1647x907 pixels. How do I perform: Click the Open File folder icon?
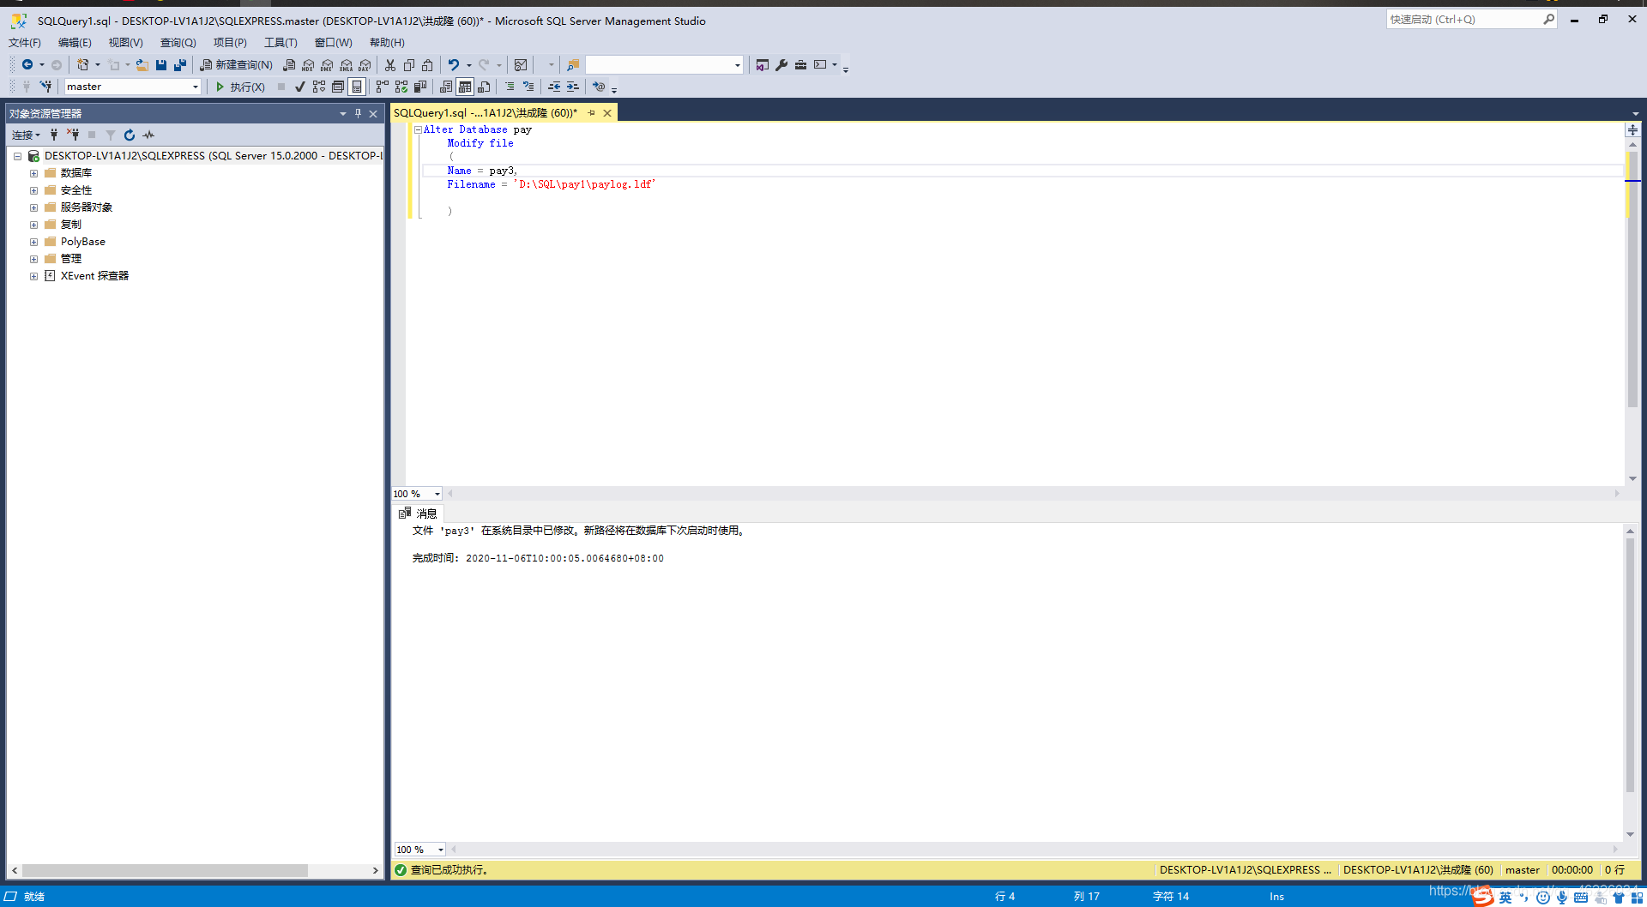(142, 64)
